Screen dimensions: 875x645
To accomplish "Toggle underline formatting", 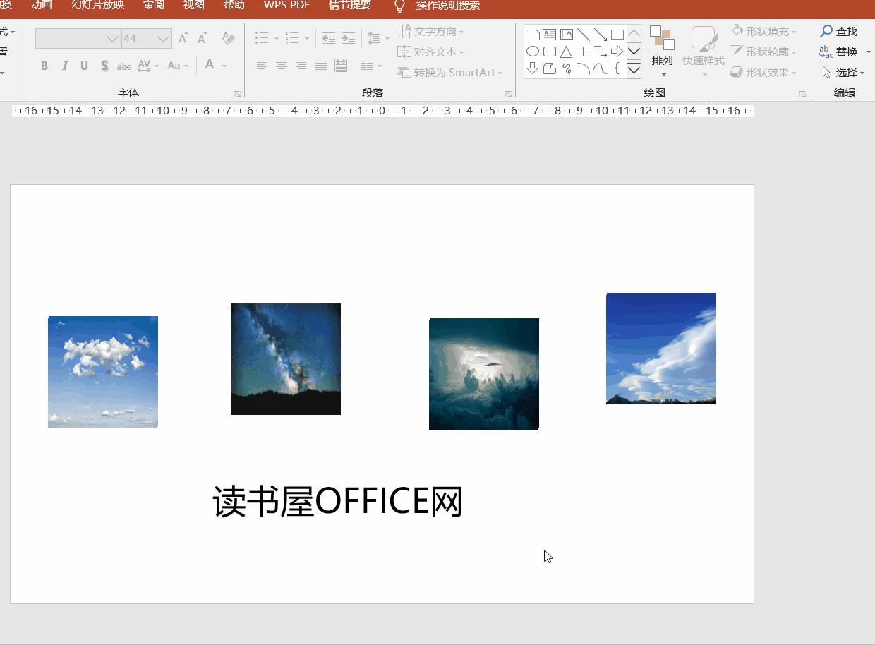I will click(84, 66).
